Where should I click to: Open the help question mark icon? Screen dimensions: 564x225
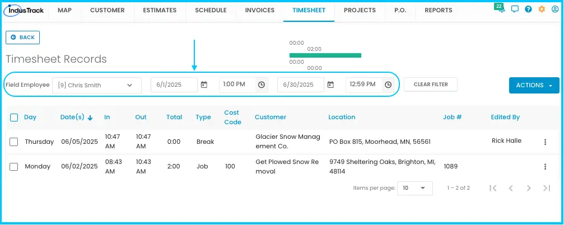click(x=528, y=10)
